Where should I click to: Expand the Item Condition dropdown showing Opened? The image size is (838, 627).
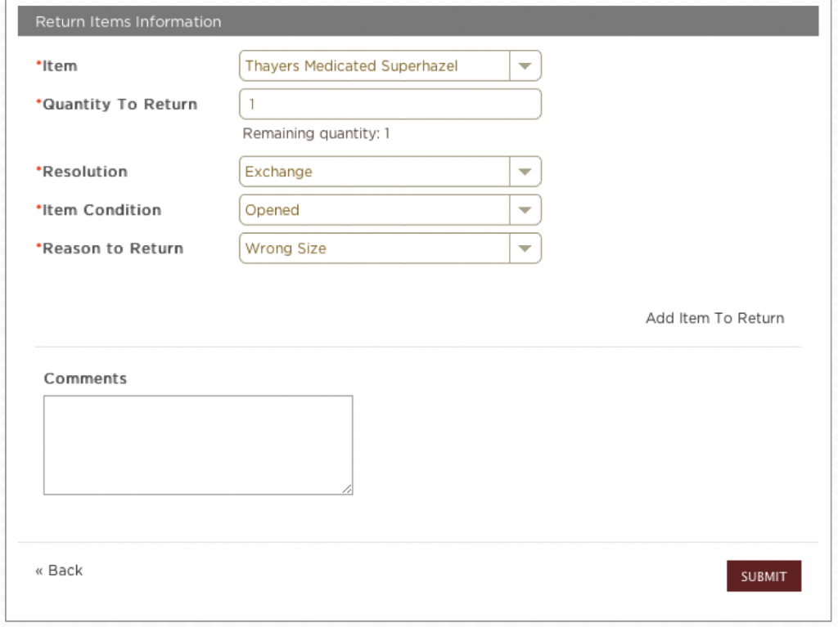[x=390, y=210]
